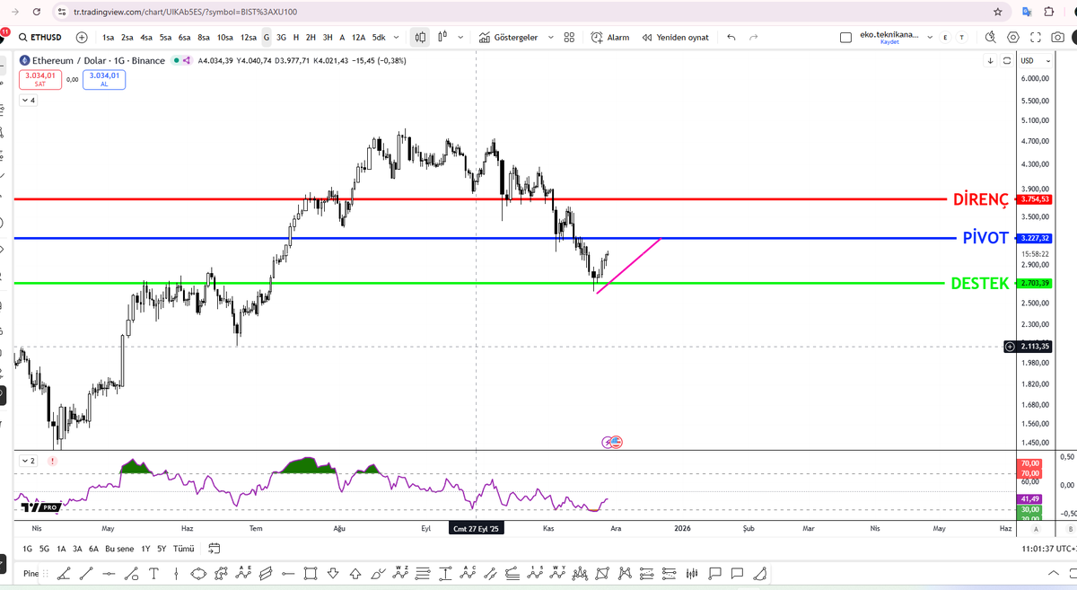
Task: Select the text T drawing tool
Action: point(153,573)
